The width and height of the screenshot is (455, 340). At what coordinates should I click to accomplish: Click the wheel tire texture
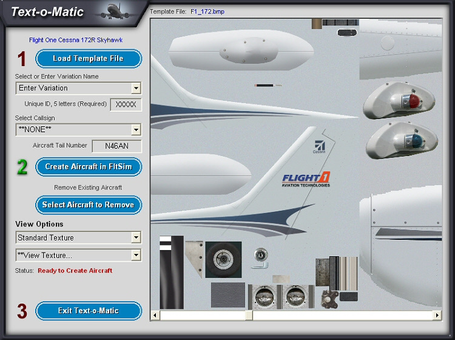coord(223,260)
